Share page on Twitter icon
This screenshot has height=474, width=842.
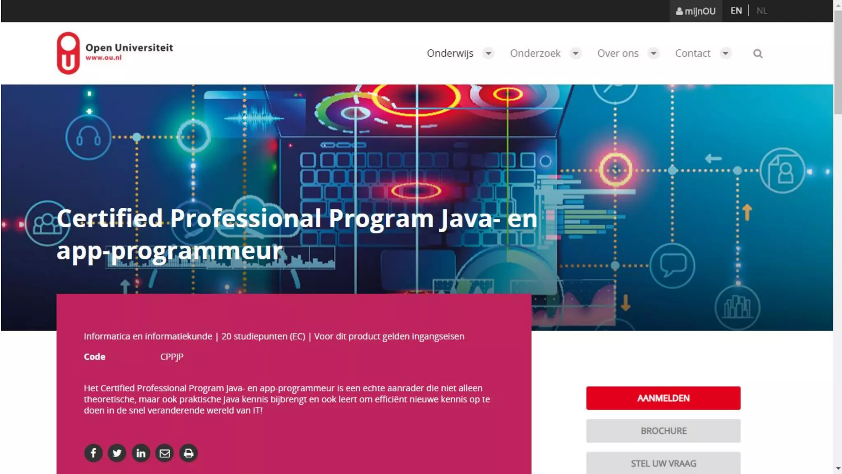click(117, 453)
